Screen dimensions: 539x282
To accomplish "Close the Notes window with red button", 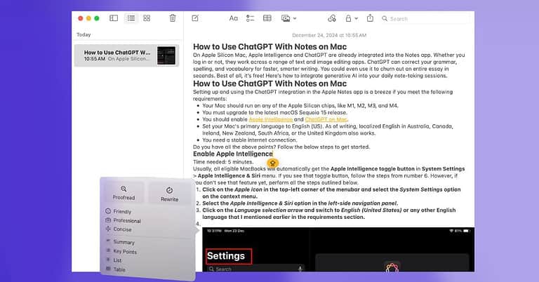I will click(81, 18).
